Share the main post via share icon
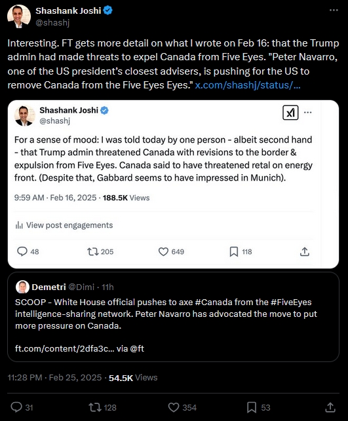Viewport: 348px width, 421px height. coord(330,407)
